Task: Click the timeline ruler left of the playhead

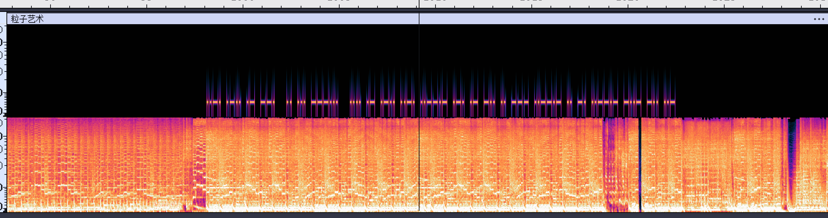Action: pyautogui.click(x=205, y=4)
